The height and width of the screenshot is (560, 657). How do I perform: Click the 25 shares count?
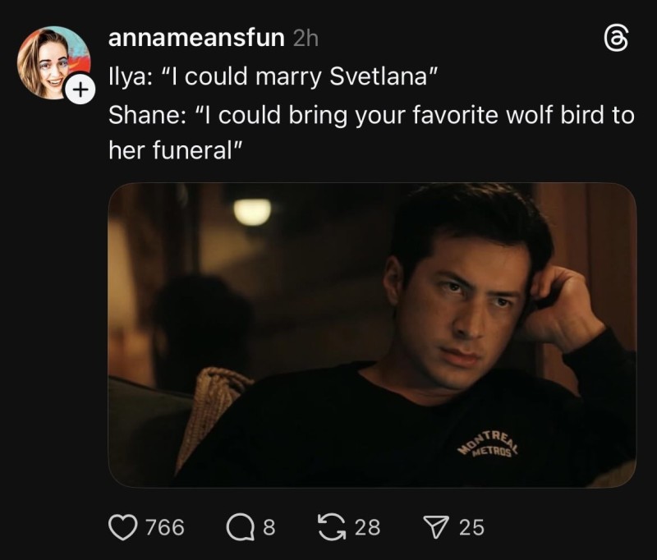pos(471,526)
